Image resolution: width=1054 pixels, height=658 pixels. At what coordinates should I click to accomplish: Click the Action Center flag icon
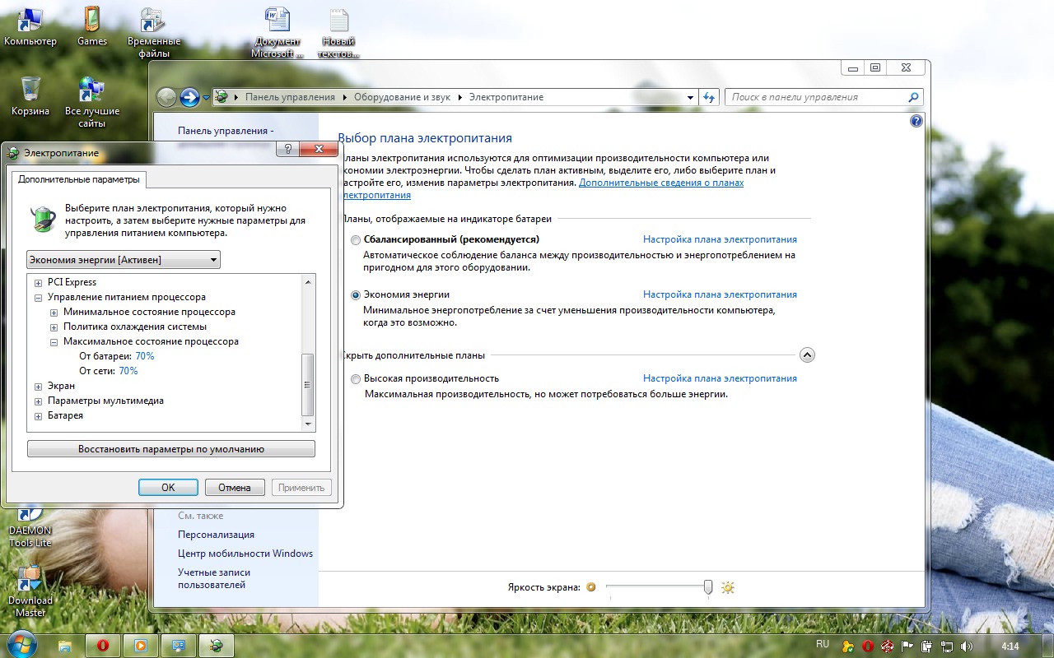tap(907, 646)
